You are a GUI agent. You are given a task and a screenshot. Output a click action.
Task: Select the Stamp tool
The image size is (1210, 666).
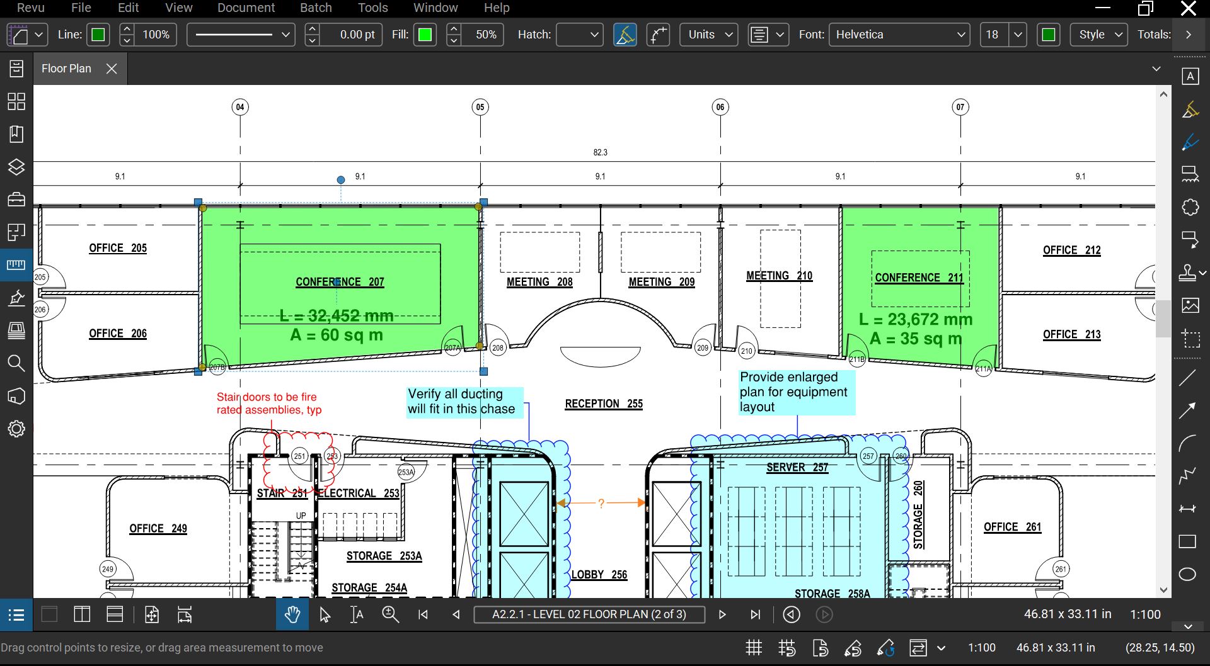click(x=1188, y=272)
